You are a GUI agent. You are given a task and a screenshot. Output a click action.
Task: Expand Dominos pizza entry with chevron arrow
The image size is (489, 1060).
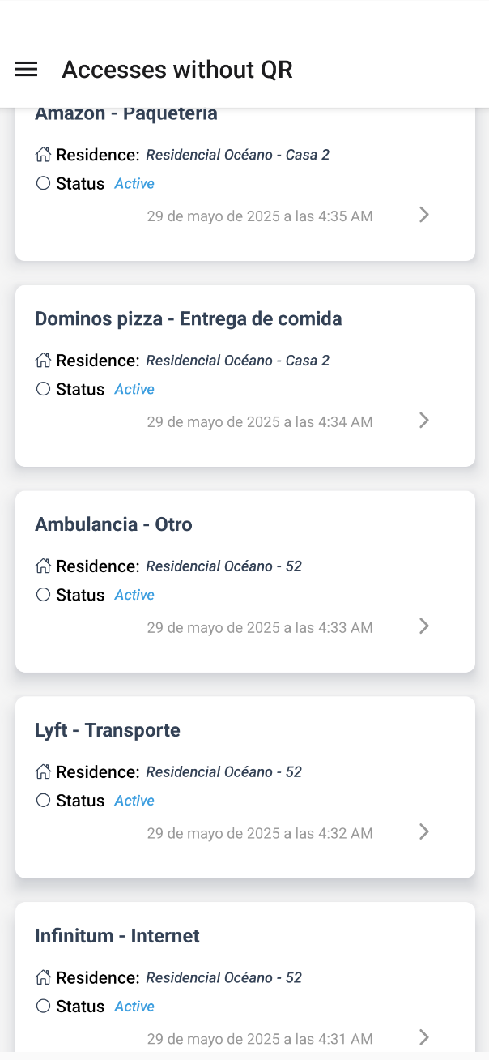coord(423,421)
